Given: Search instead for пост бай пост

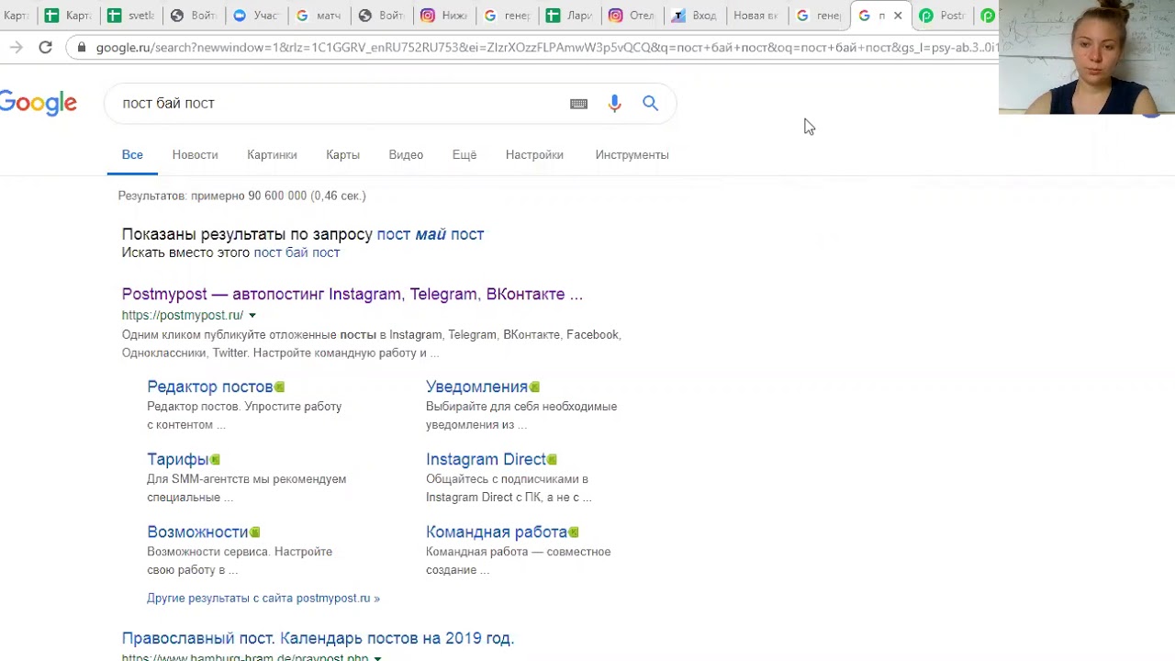Looking at the screenshot, I should [297, 252].
